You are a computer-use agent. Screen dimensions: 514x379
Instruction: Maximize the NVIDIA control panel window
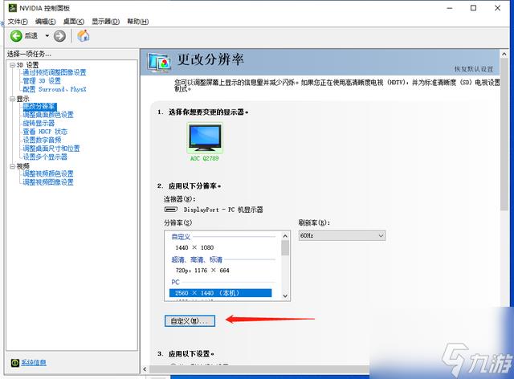473,8
